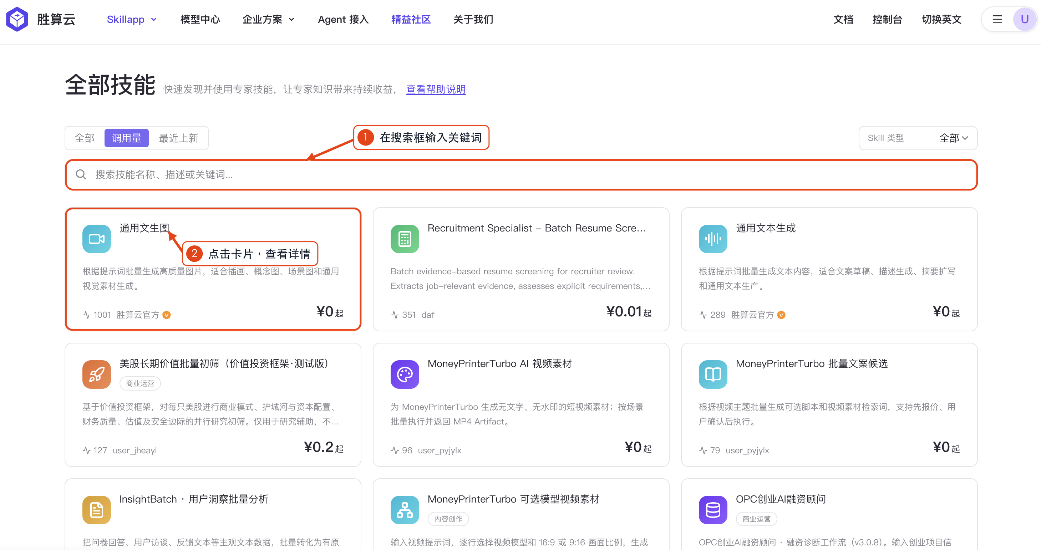Click the usage pulse icon beside 351

[395, 315]
